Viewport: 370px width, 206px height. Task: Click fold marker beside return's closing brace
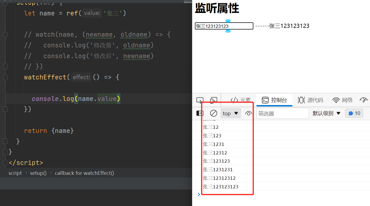click(x=5, y=141)
